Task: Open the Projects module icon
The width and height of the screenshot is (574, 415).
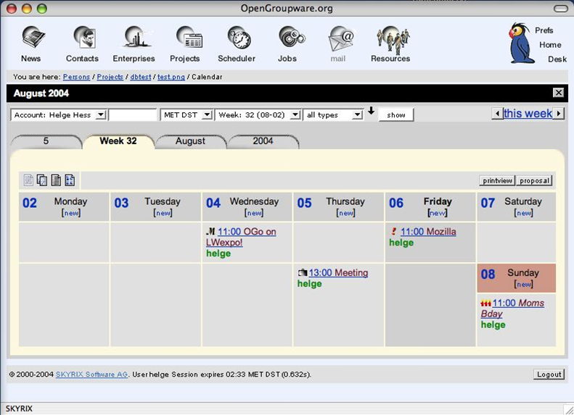Action: pos(185,38)
